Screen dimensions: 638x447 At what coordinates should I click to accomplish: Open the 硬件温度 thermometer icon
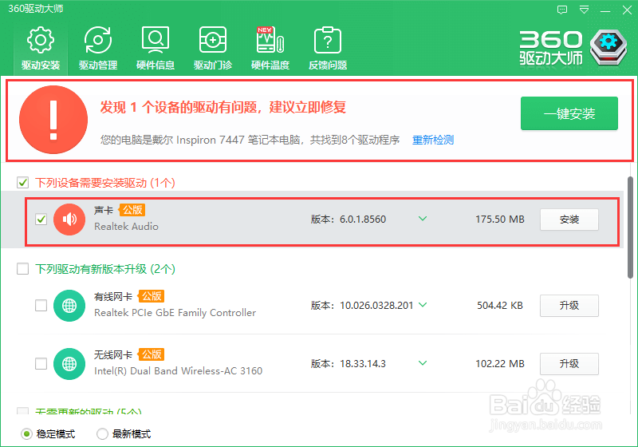[270, 40]
